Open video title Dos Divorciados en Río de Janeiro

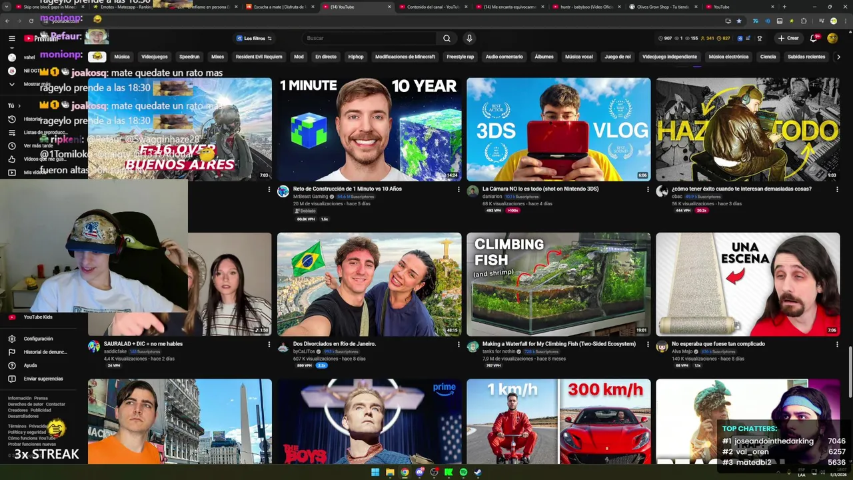(335, 344)
